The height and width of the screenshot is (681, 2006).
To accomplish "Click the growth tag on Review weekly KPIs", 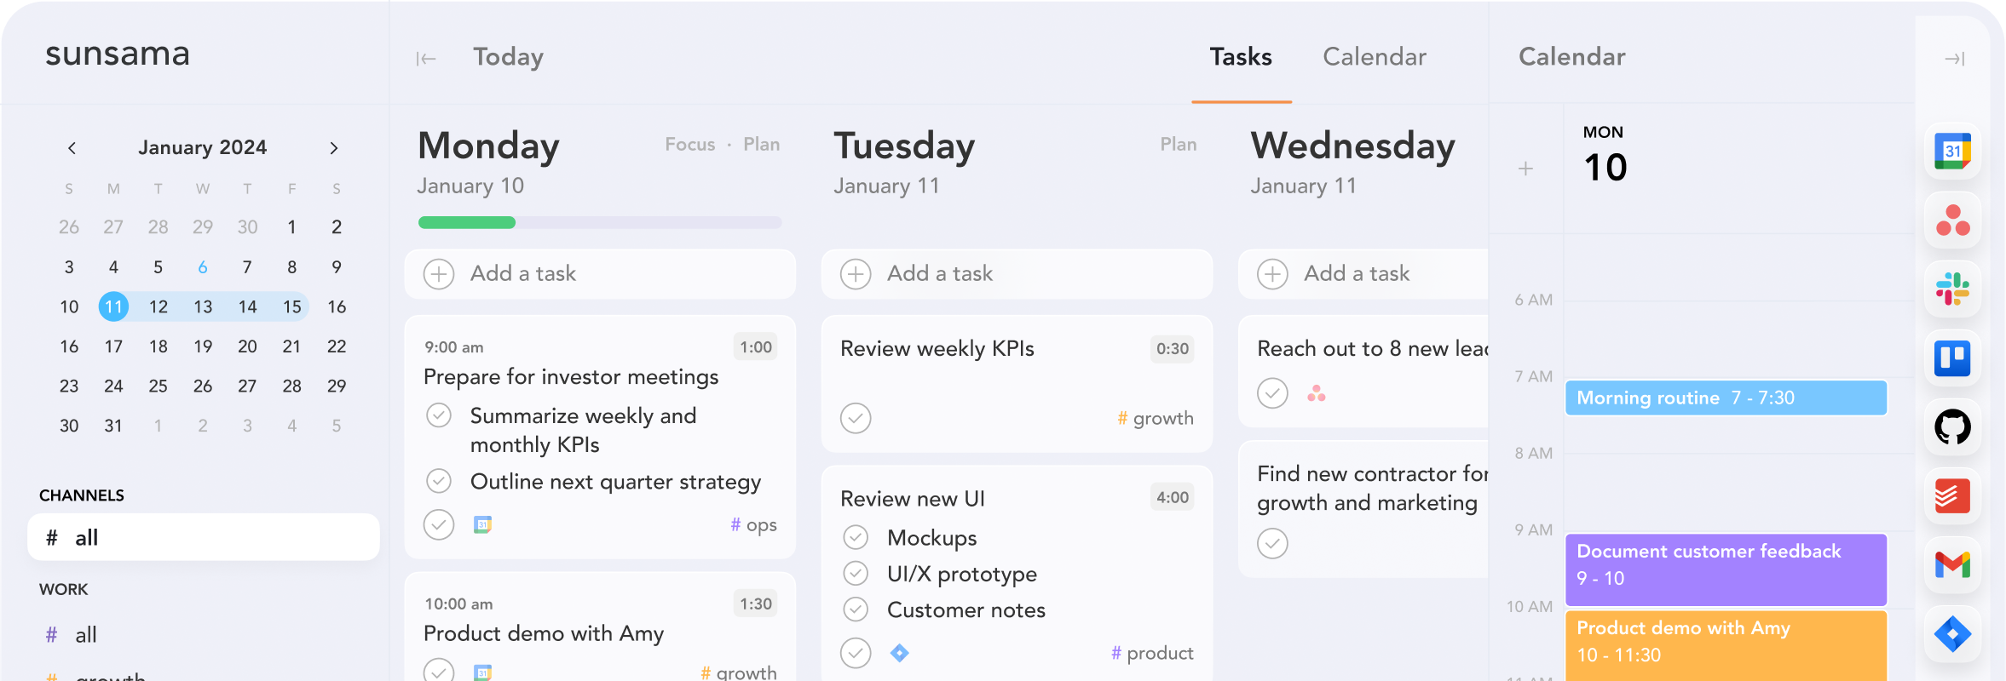I will click(x=1156, y=418).
